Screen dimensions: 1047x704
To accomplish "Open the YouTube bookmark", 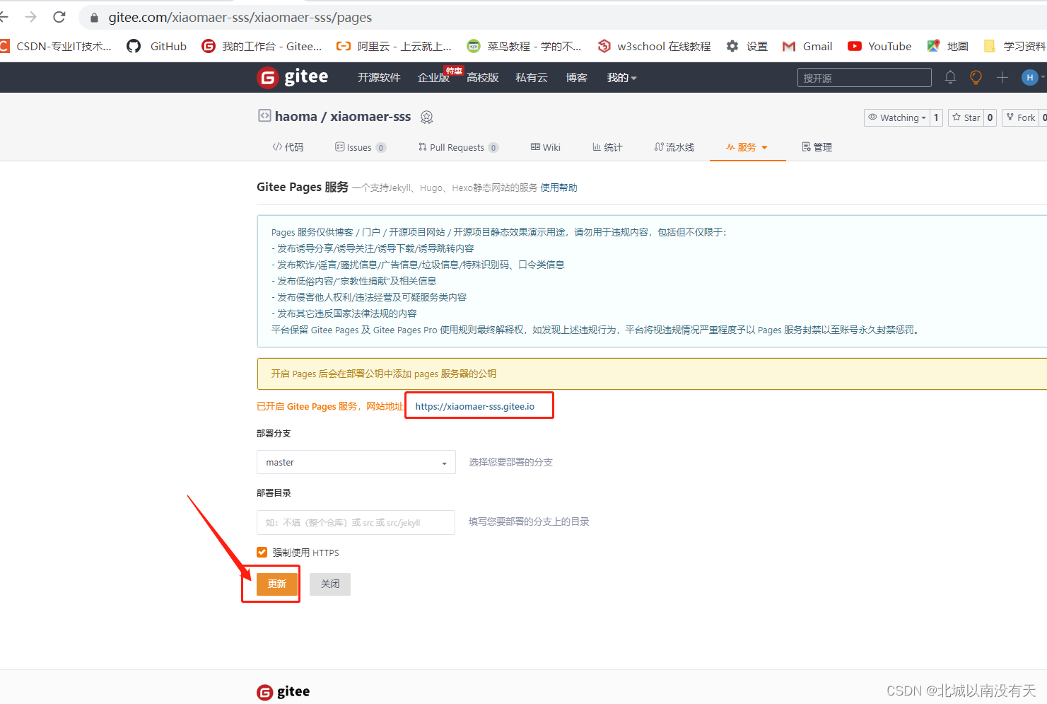I will (x=879, y=46).
